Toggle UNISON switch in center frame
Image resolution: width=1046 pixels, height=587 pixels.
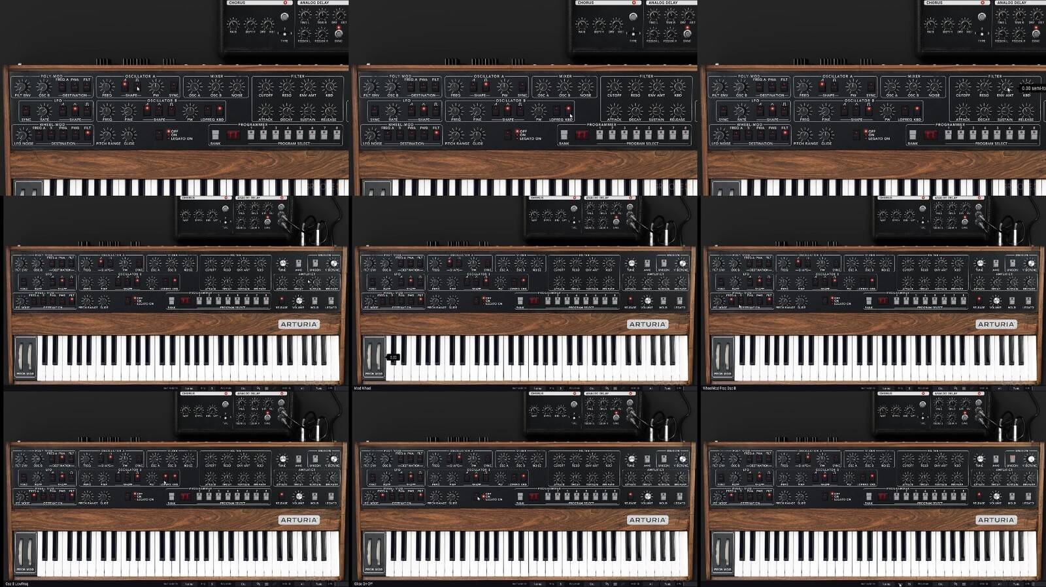664,263
